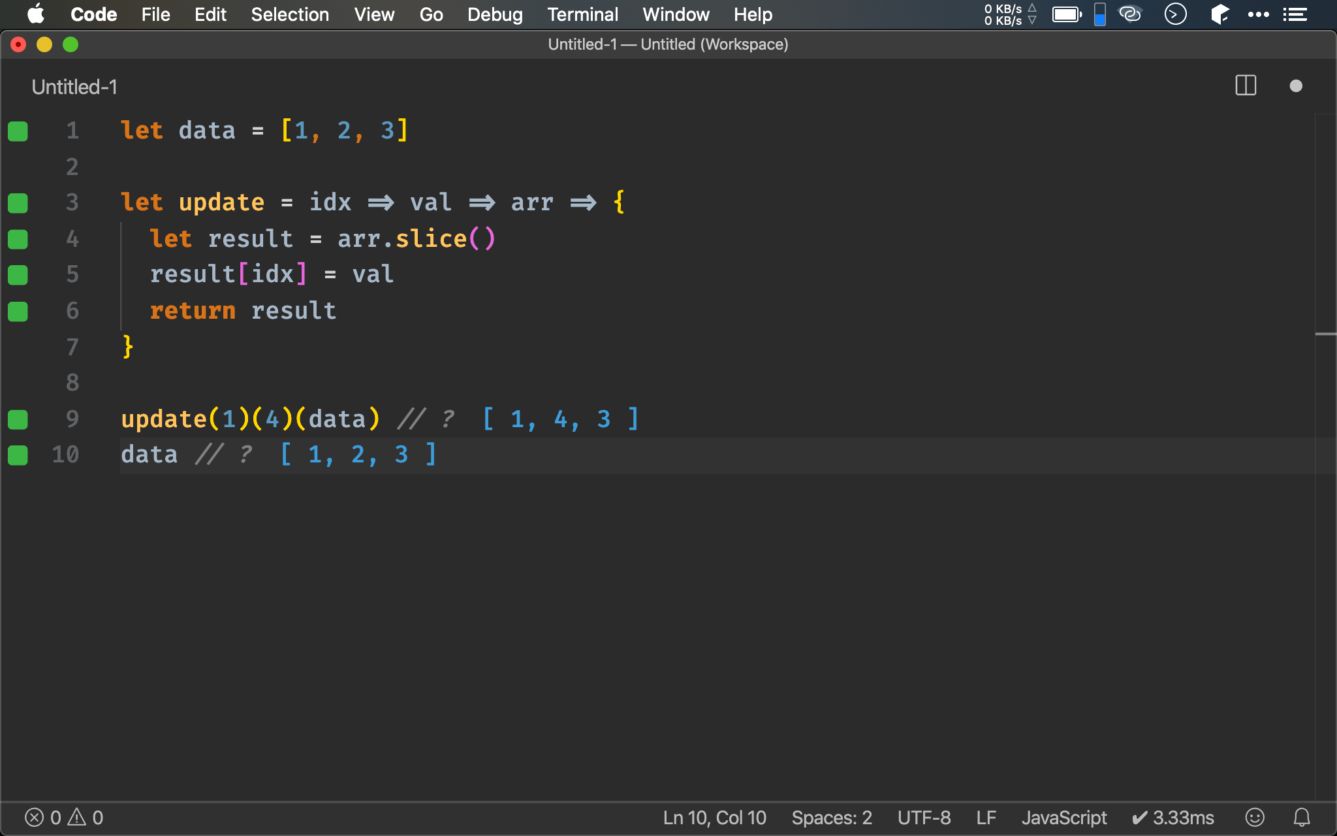Change end of line sequence 'LF'
Image resolution: width=1337 pixels, height=836 pixels.
[x=986, y=818]
